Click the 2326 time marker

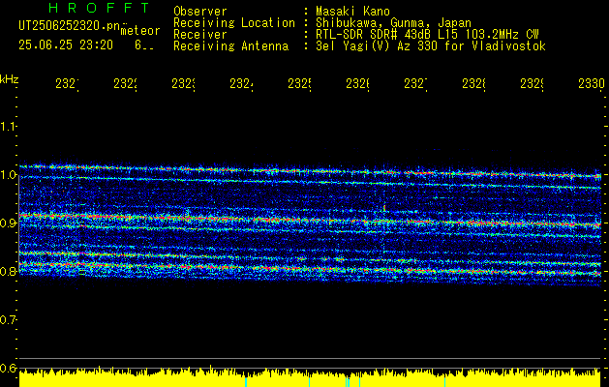[357, 83]
